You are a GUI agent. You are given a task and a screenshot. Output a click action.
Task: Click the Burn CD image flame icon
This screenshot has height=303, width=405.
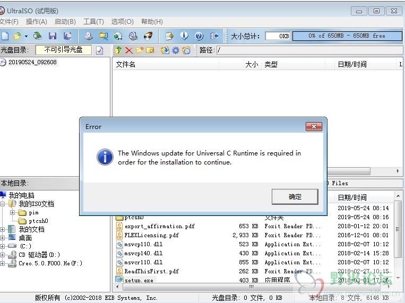(148, 36)
